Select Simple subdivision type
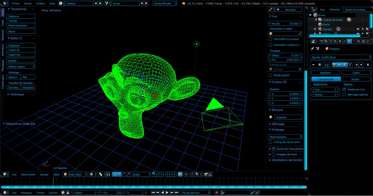 tap(356, 79)
